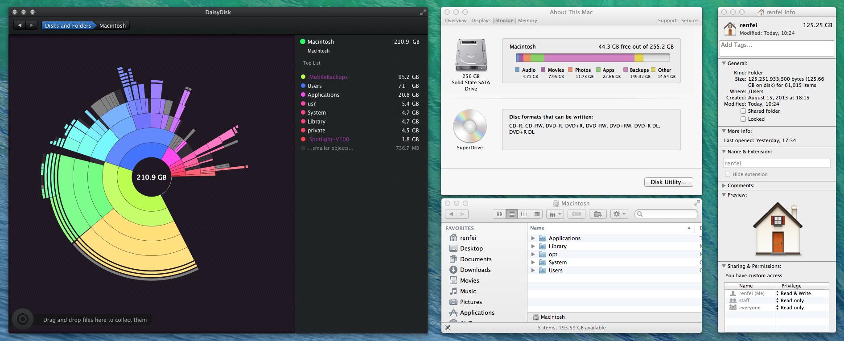Go back in DaisyDisk navigation
This screenshot has width=844, height=341.
point(20,25)
